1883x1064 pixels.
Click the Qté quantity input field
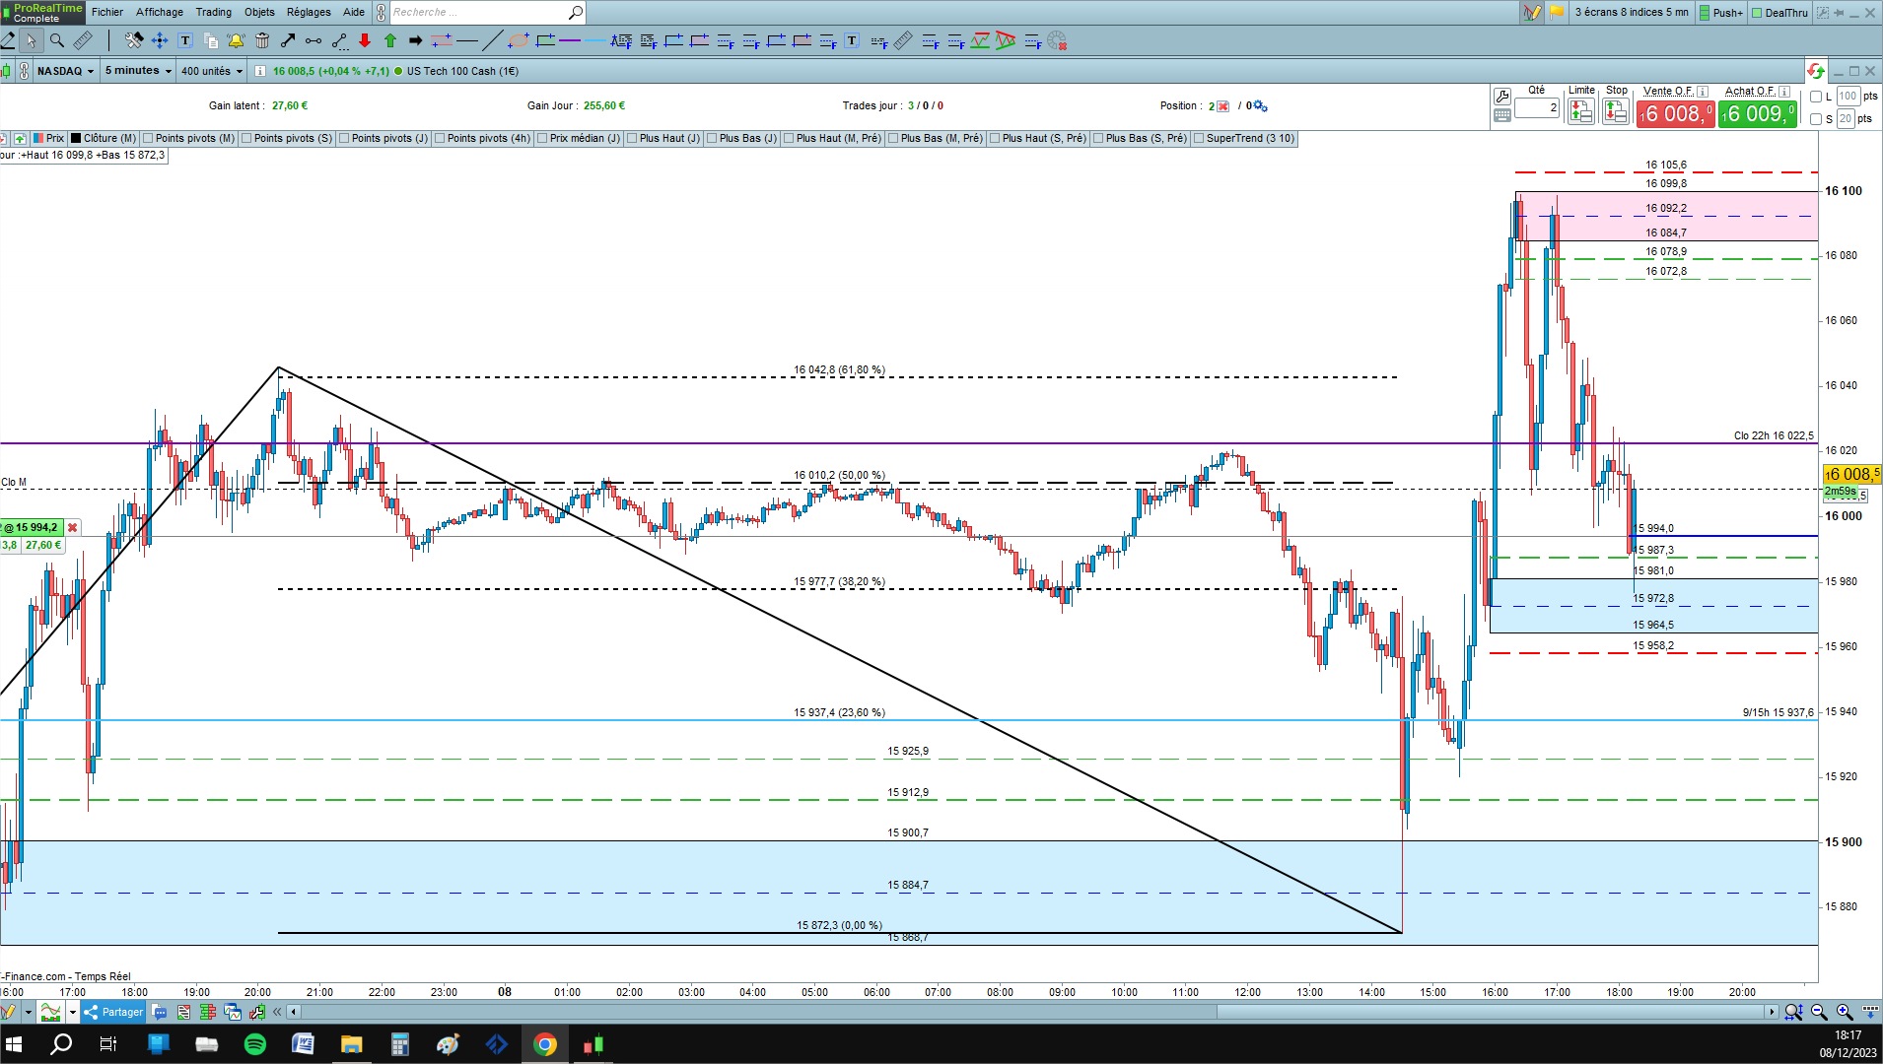tap(1538, 108)
